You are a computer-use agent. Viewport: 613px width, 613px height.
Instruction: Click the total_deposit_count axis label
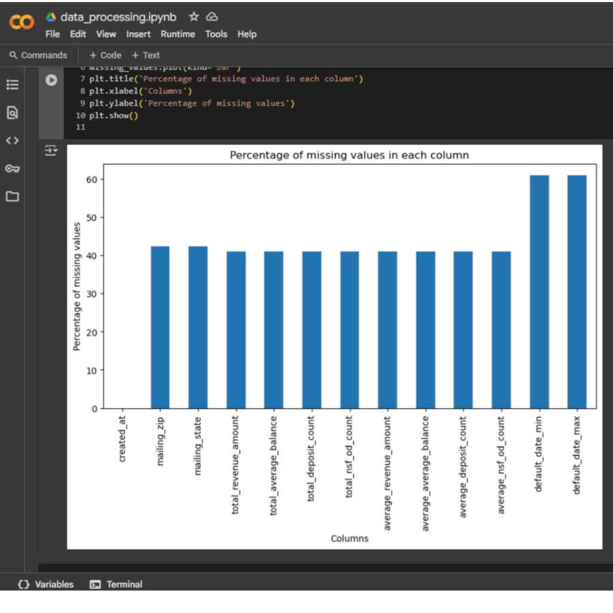click(x=311, y=458)
